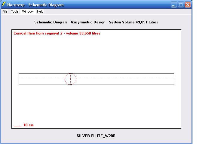Minimize the Schematic Diagram window
Viewport: 212px width, 144px height.
(x=174, y=5)
